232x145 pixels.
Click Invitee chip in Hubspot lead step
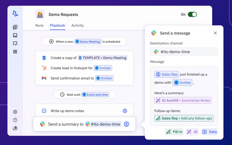[x=103, y=68]
